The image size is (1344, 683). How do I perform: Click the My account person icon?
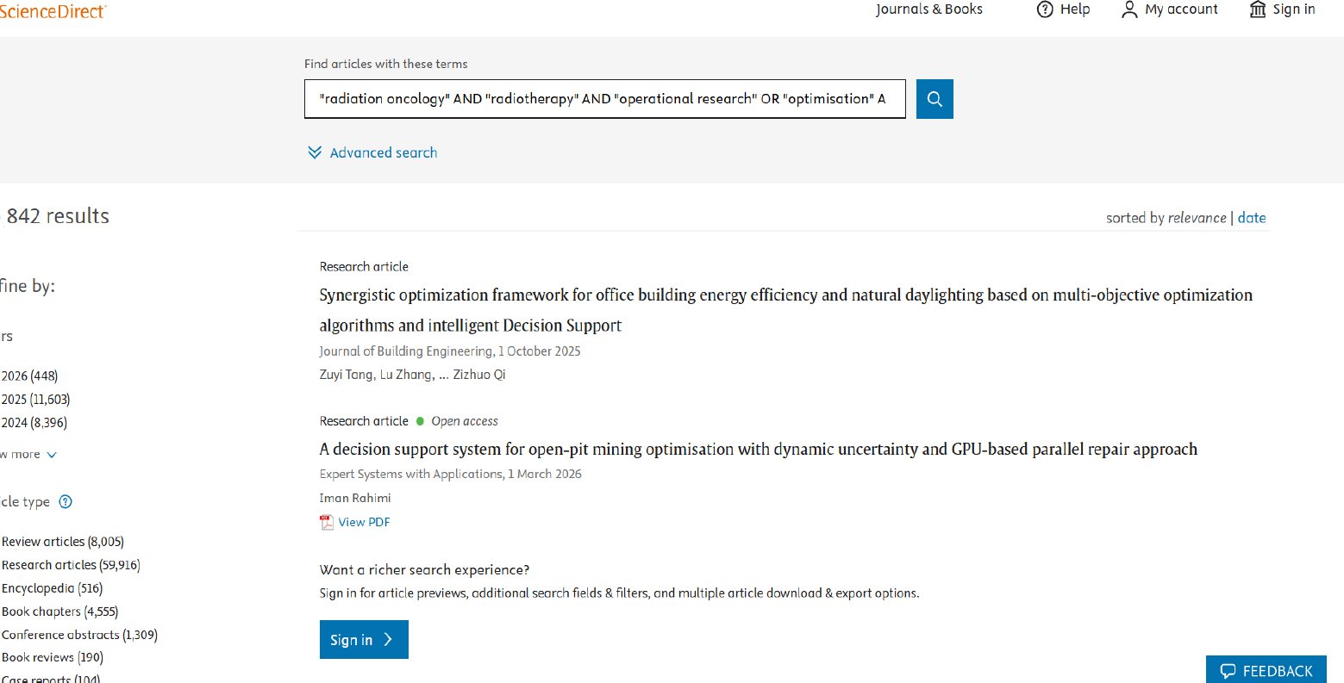tap(1129, 9)
